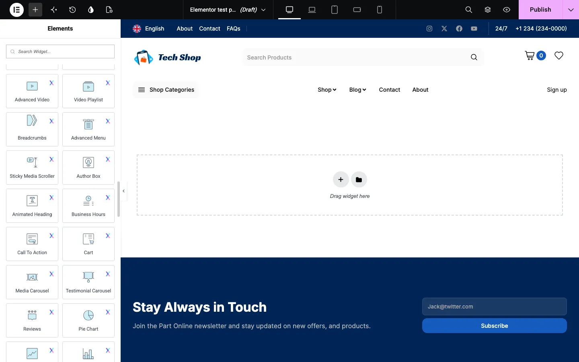This screenshot has height=362, width=579.
Task: Select the Pie Chart widget
Action: click(x=88, y=320)
